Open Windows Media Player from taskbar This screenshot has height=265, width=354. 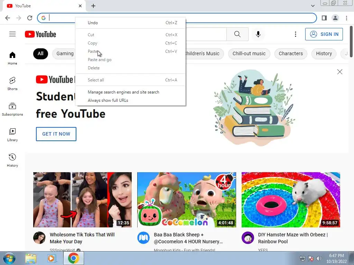point(52,258)
